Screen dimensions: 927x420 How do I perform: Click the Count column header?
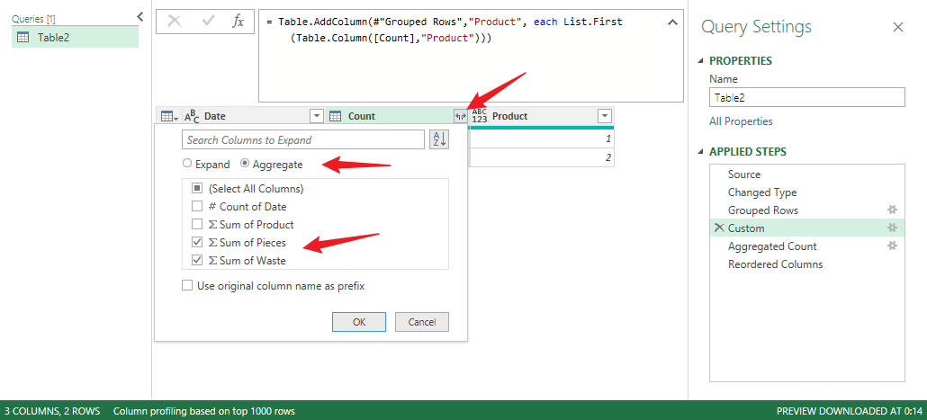[396, 116]
